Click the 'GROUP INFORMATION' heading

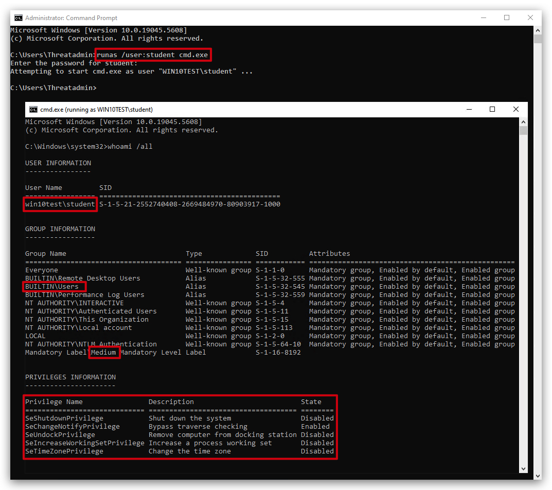click(60, 229)
